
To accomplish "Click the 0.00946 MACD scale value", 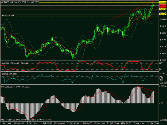I will (x=163, y=86).
